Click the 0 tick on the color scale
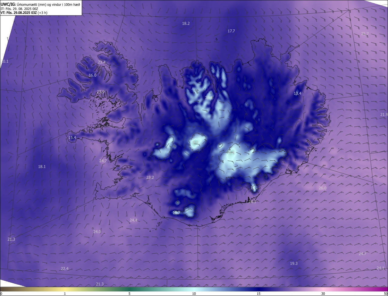This screenshot has width=388, height=296. pos(1,294)
